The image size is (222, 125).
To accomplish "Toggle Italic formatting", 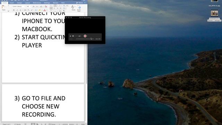I will click(17, 10).
